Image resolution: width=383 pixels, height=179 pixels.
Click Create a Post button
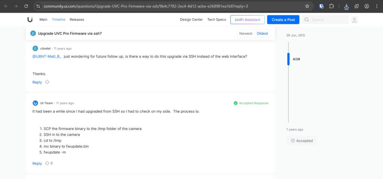click(284, 20)
